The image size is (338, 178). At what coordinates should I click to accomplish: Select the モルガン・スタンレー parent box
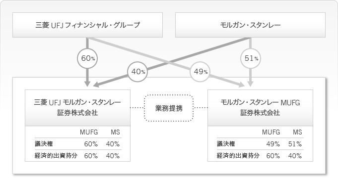(250, 25)
